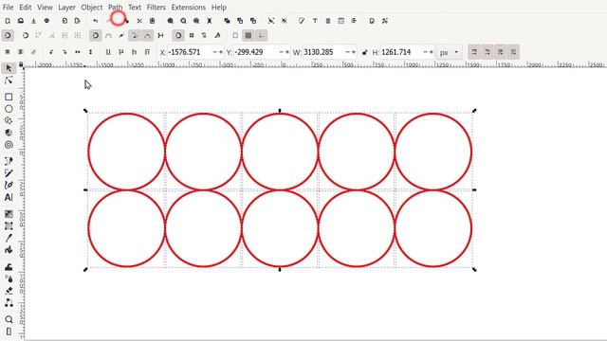Click the Undo icon
This screenshot has width=607, height=341.
click(x=95, y=21)
